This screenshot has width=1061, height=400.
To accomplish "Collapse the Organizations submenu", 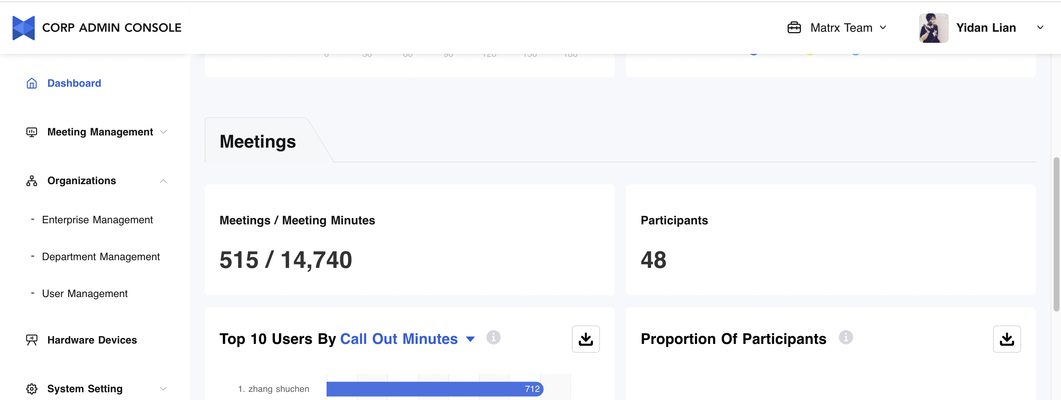I will (163, 181).
